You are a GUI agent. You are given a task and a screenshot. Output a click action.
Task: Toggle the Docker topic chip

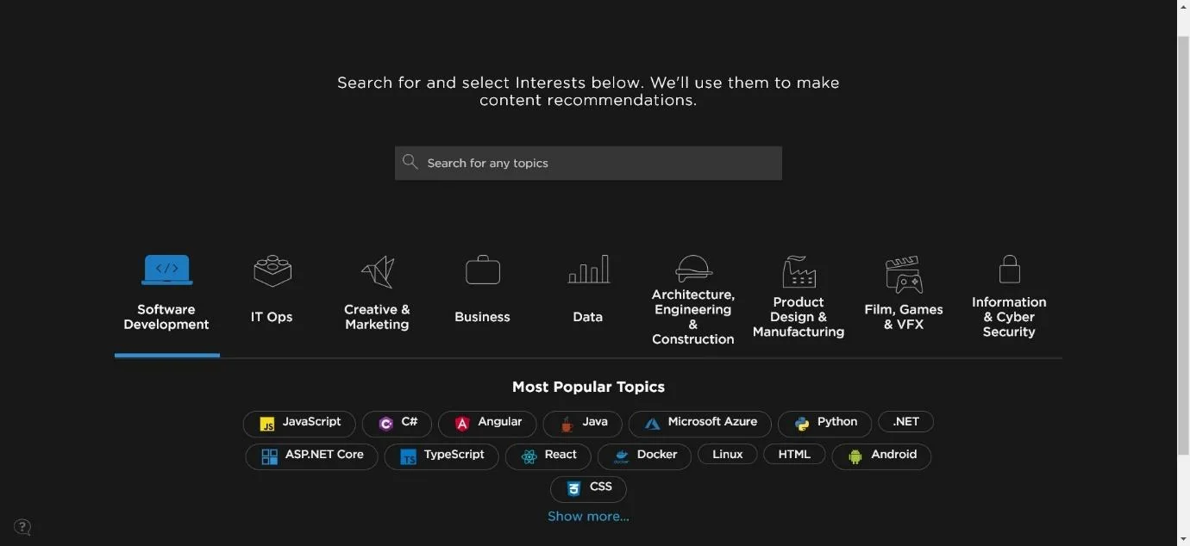[645, 456]
